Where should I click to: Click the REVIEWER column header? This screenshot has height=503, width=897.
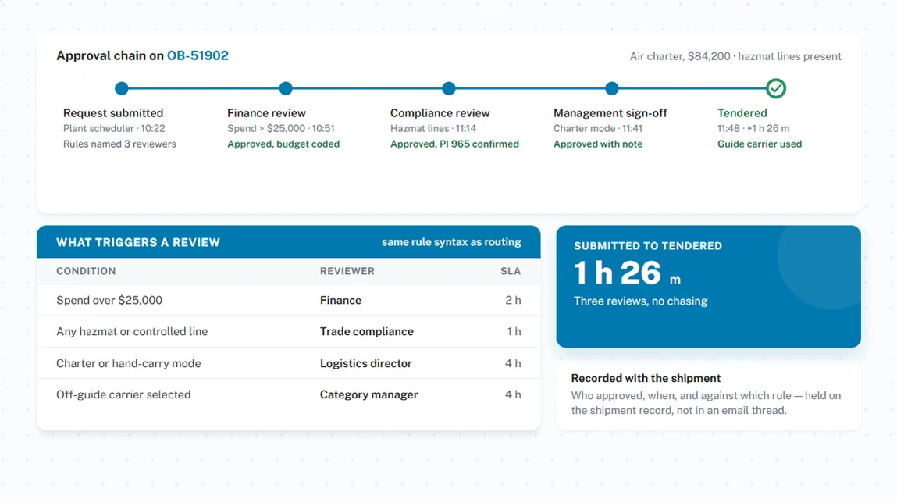347,271
